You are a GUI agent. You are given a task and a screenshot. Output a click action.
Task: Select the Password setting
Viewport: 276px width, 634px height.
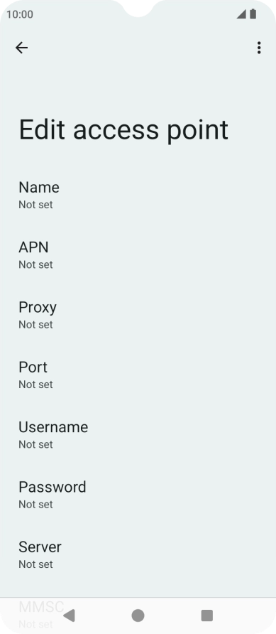138,495
